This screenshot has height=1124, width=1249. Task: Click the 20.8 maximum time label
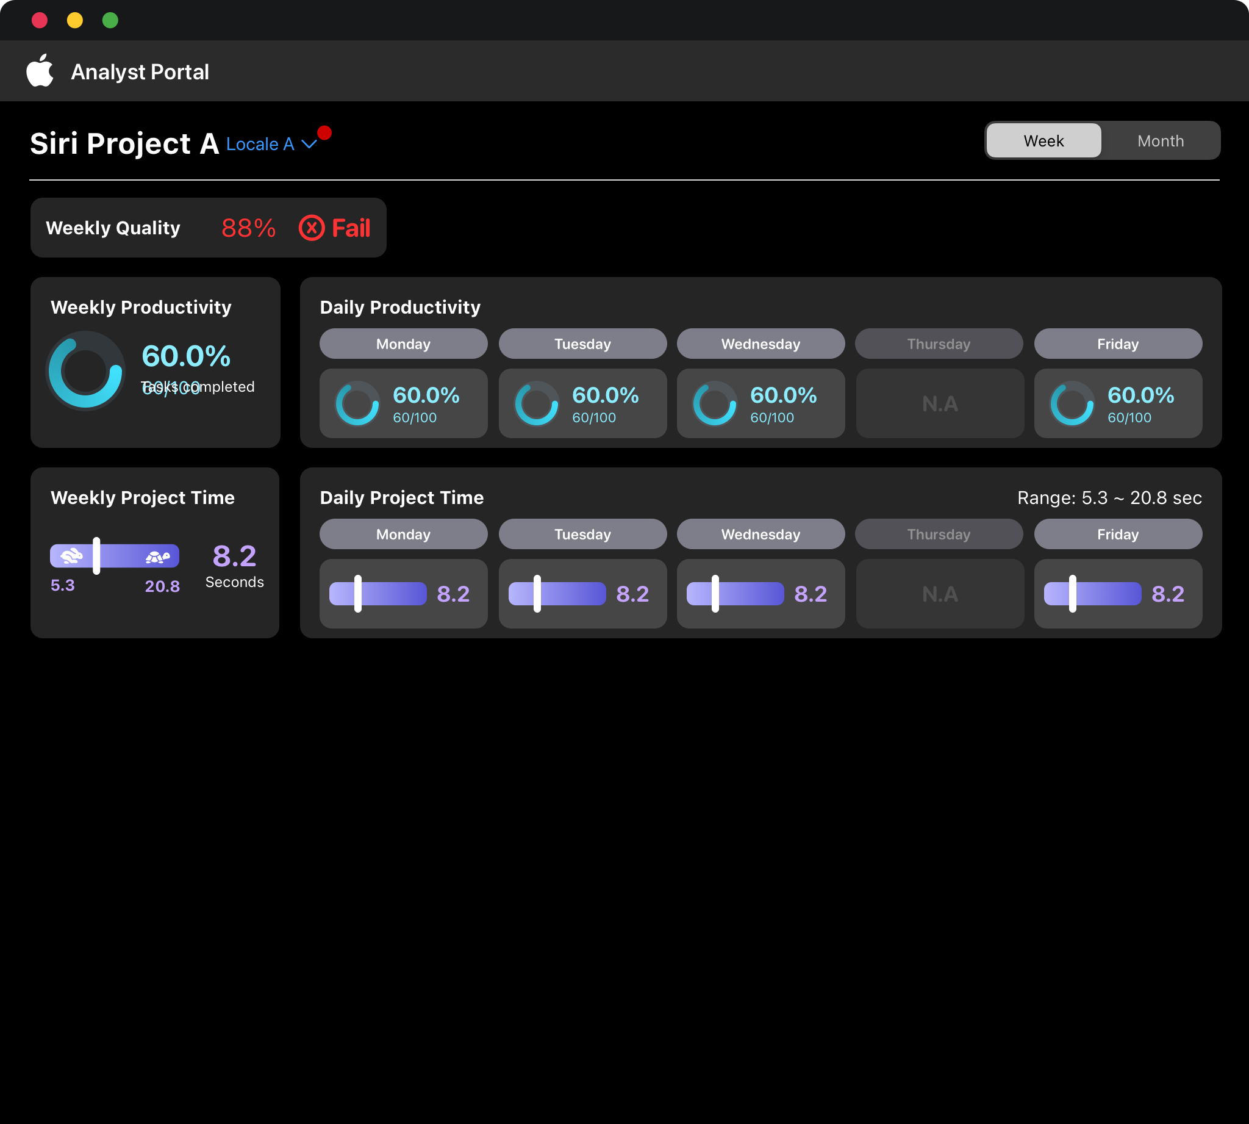click(162, 586)
